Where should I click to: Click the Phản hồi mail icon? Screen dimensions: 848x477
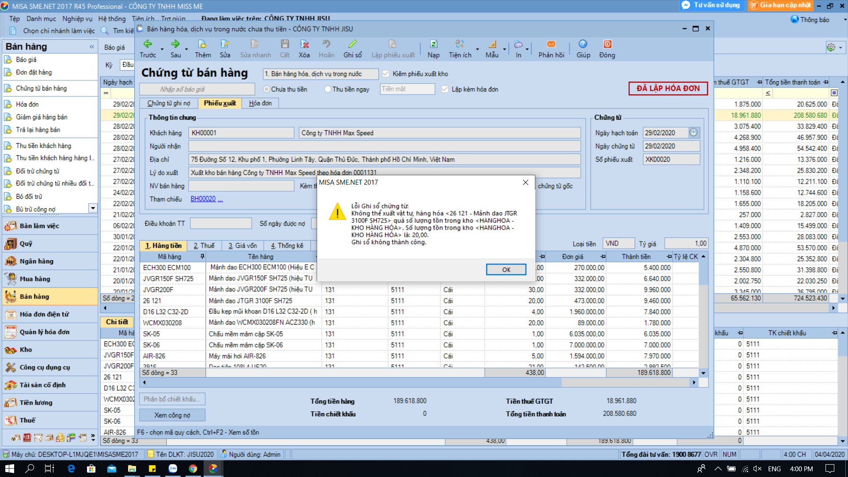pos(551,44)
